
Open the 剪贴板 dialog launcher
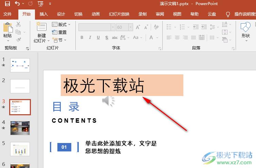coord(28,48)
